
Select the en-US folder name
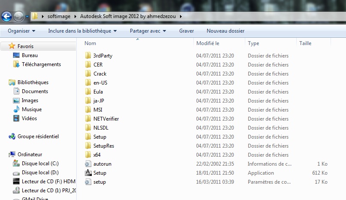pos(100,83)
